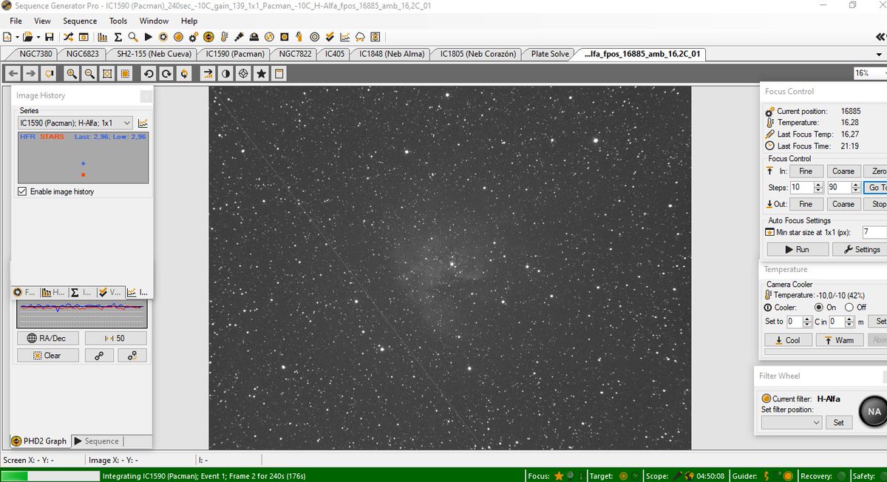Screen dimensions: 887x482
Task: Adjust the Steps 90 spinner arrows
Action: [x=856, y=188]
